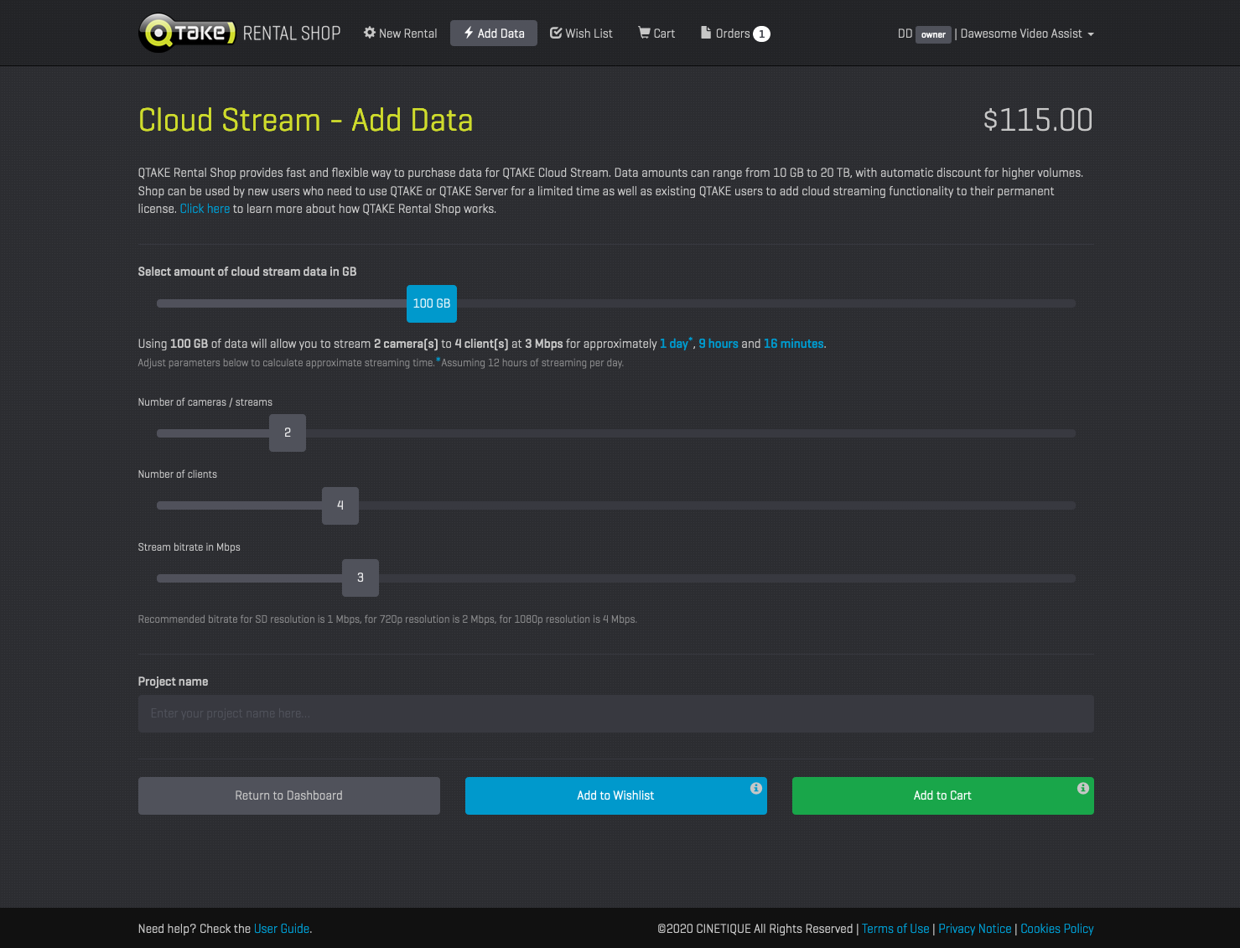Click the 100 GB data slider handle
Image resolution: width=1240 pixels, height=948 pixels.
click(432, 303)
